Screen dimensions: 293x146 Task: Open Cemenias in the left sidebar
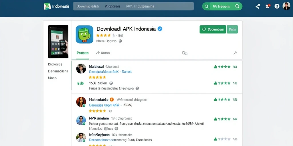coord(55,64)
